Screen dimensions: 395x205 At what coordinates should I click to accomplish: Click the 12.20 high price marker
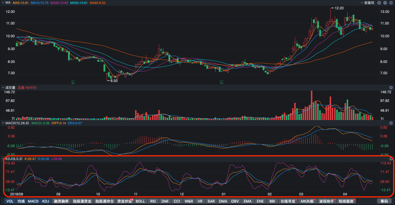337,8
